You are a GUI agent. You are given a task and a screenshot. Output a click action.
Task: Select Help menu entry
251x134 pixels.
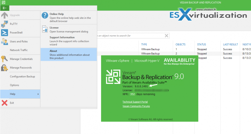click(20, 94)
